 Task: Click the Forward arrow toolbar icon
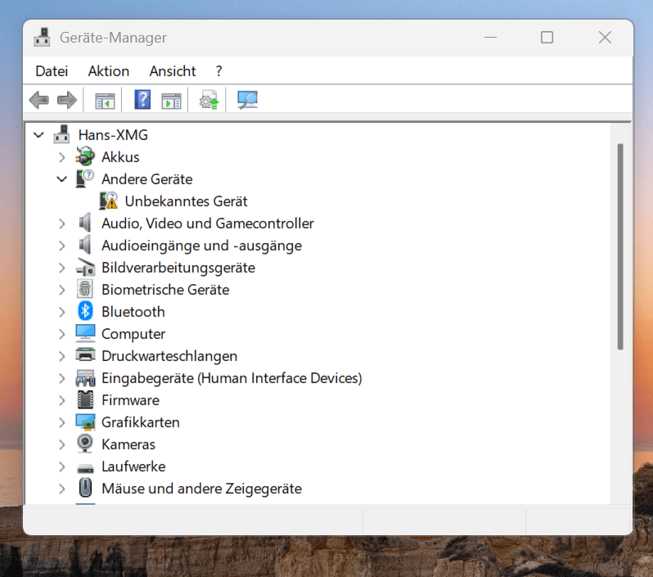coord(67,101)
